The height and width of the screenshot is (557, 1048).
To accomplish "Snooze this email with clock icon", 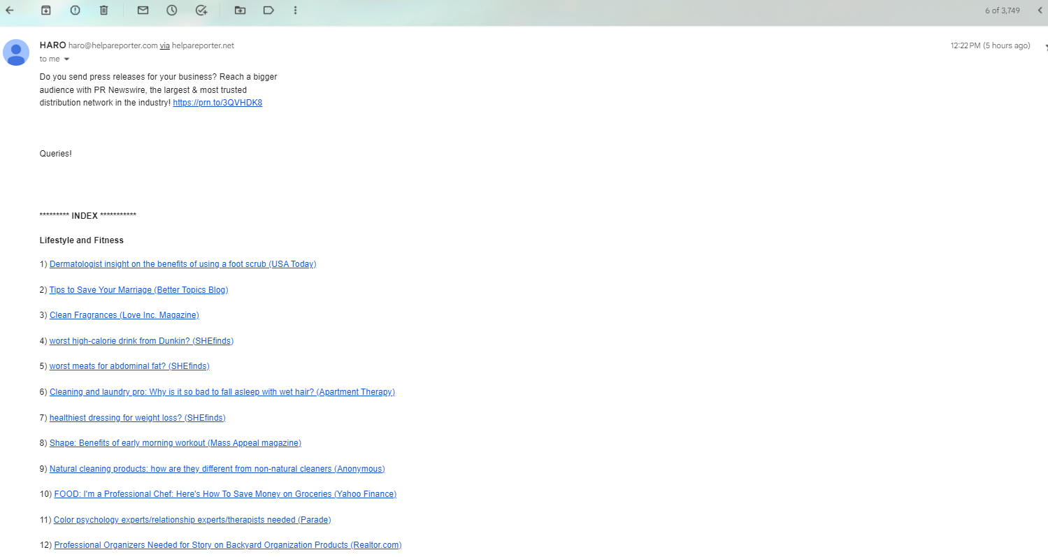I will coord(172,10).
